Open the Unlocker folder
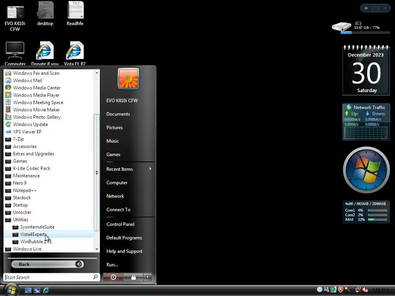Image resolution: width=395 pixels, height=296 pixels. pos(49,212)
